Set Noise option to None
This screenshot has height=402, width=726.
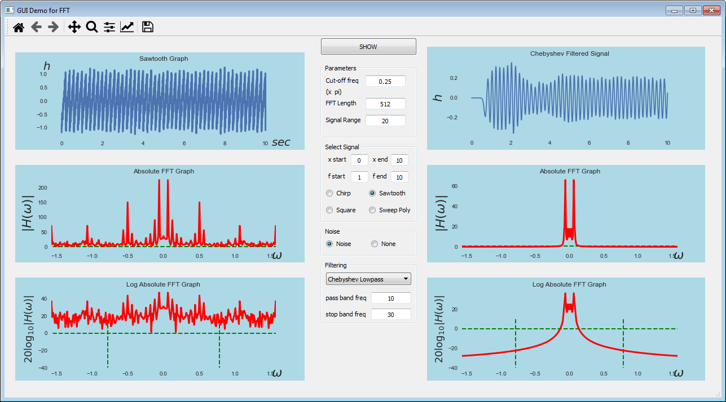point(375,244)
